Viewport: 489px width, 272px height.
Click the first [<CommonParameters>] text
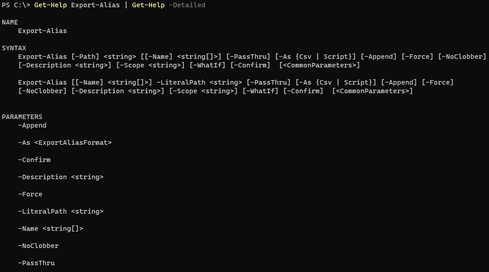tap(319, 66)
